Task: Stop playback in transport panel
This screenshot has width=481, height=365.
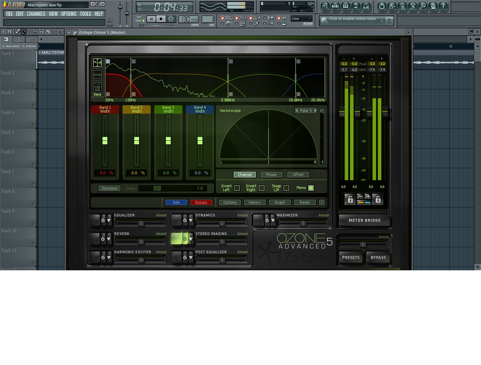Action: (161, 19)
